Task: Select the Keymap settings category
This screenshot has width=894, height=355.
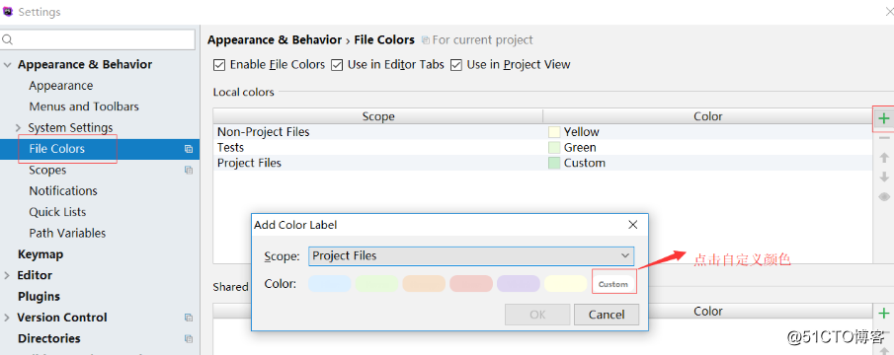Action: (40, 254)
